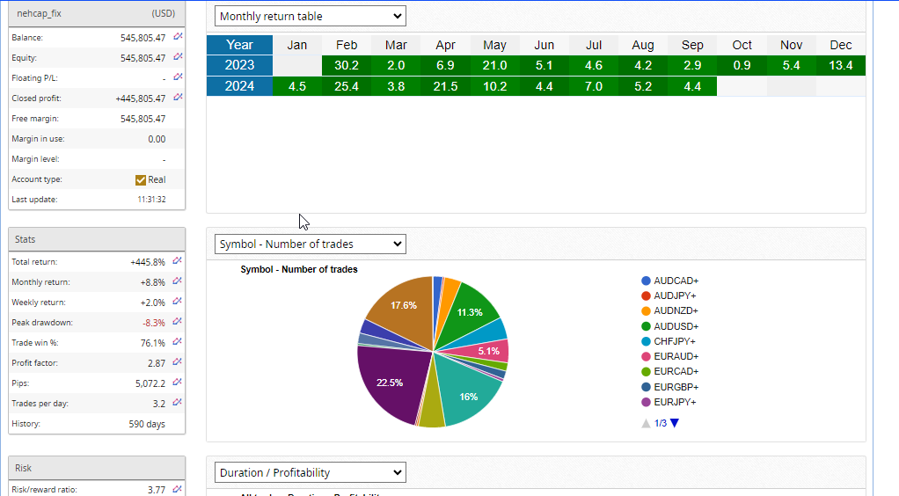Open the Symbol - Number of trades dropdown

coord(310,244)
